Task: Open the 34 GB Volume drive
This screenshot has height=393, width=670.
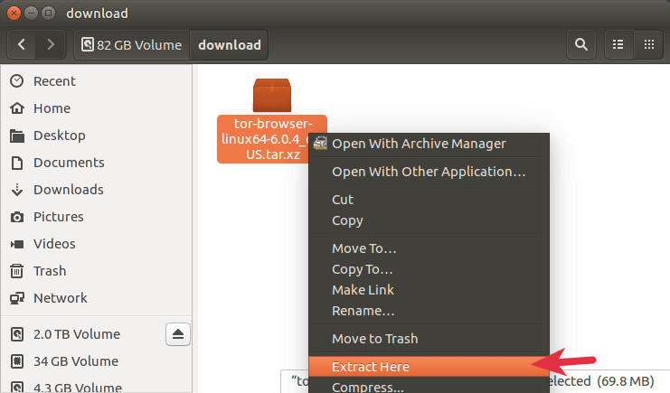Action: pos(75,361)
